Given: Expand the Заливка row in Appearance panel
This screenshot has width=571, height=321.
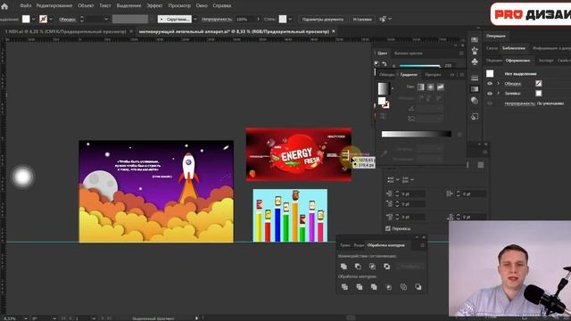Looking at the screenshot, I should pos(498,94).
